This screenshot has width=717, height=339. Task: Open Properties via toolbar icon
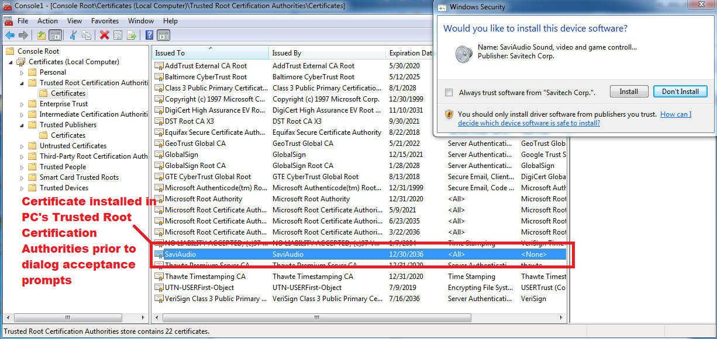[118, 35]
